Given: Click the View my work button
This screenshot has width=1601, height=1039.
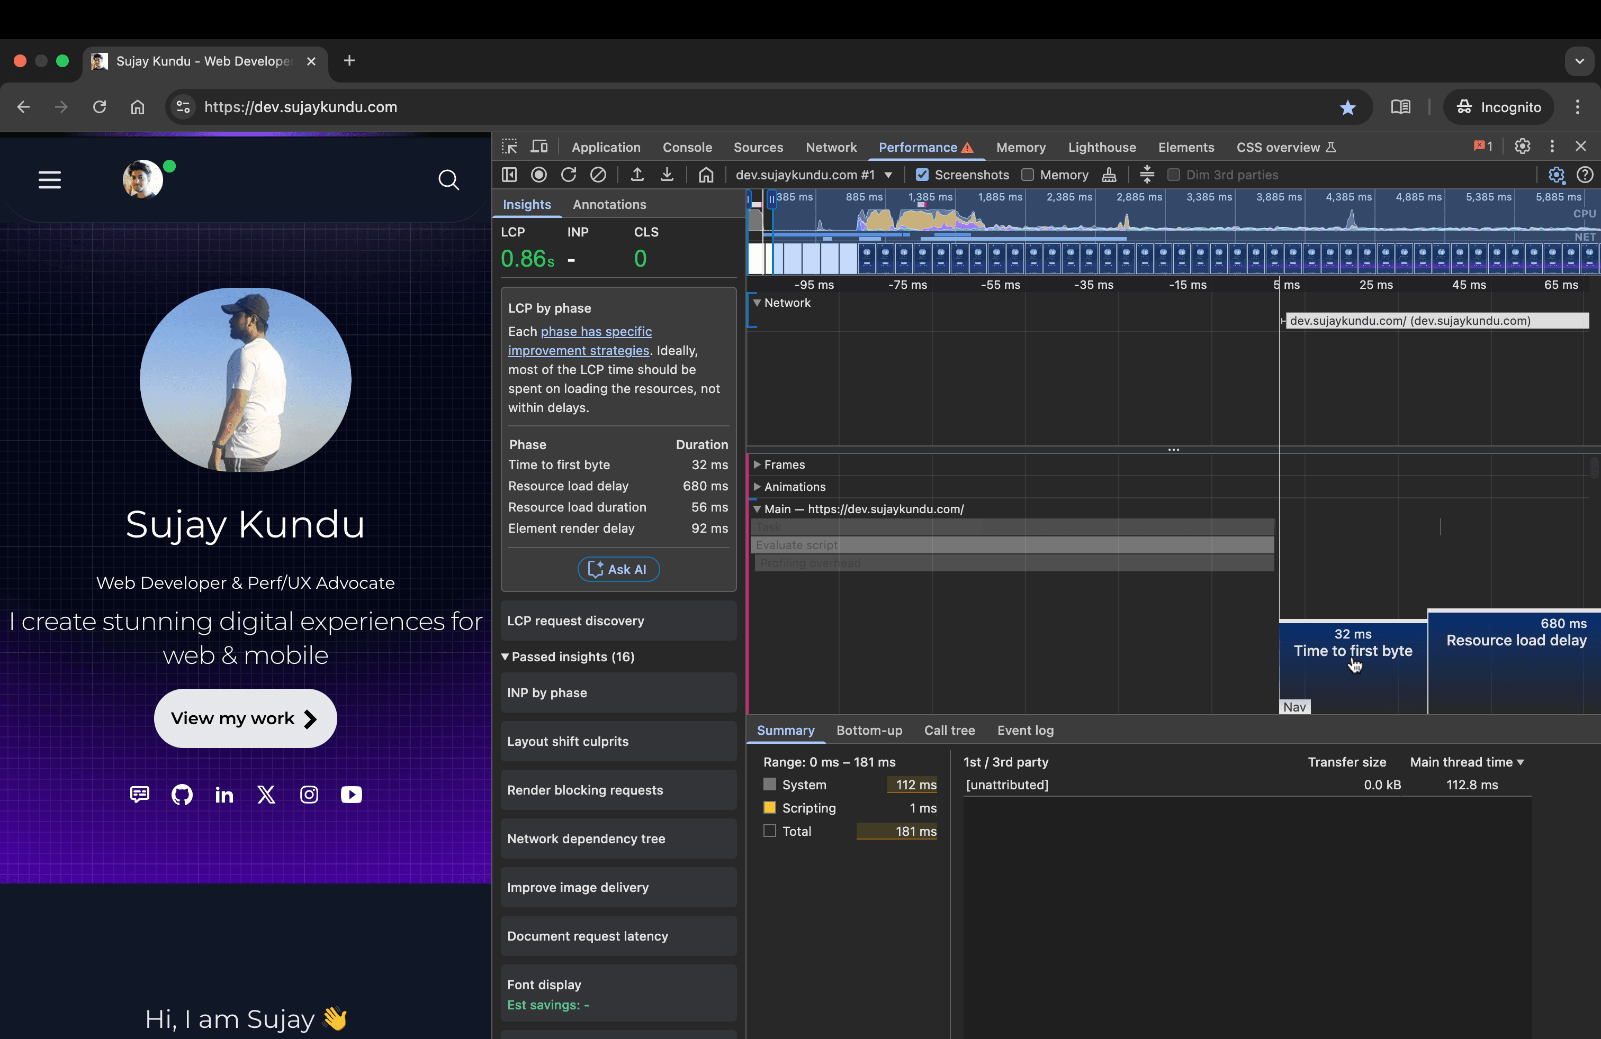Looking at the screenshot, I should [x=245, y=718].
